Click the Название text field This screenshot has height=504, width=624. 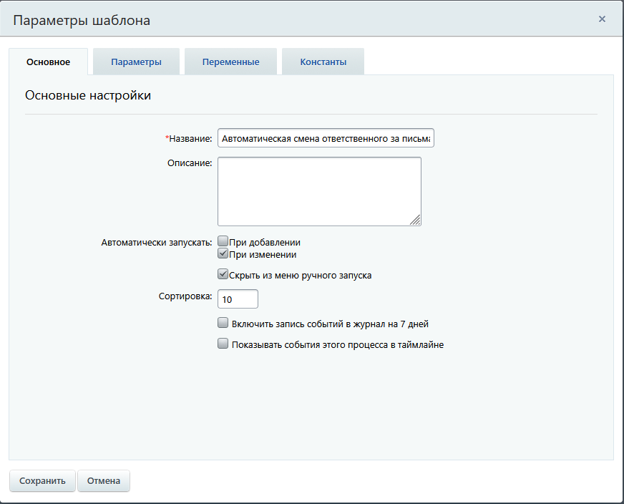[x=326, y=138]
